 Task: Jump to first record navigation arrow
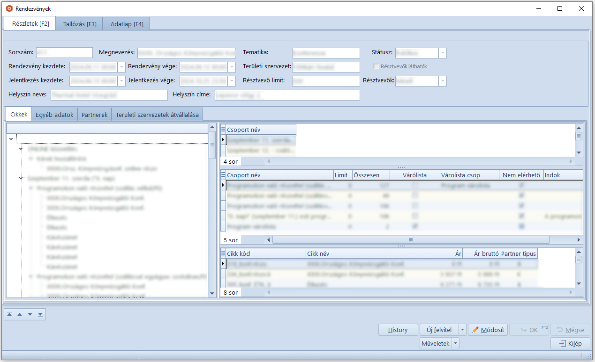[9, 314]
